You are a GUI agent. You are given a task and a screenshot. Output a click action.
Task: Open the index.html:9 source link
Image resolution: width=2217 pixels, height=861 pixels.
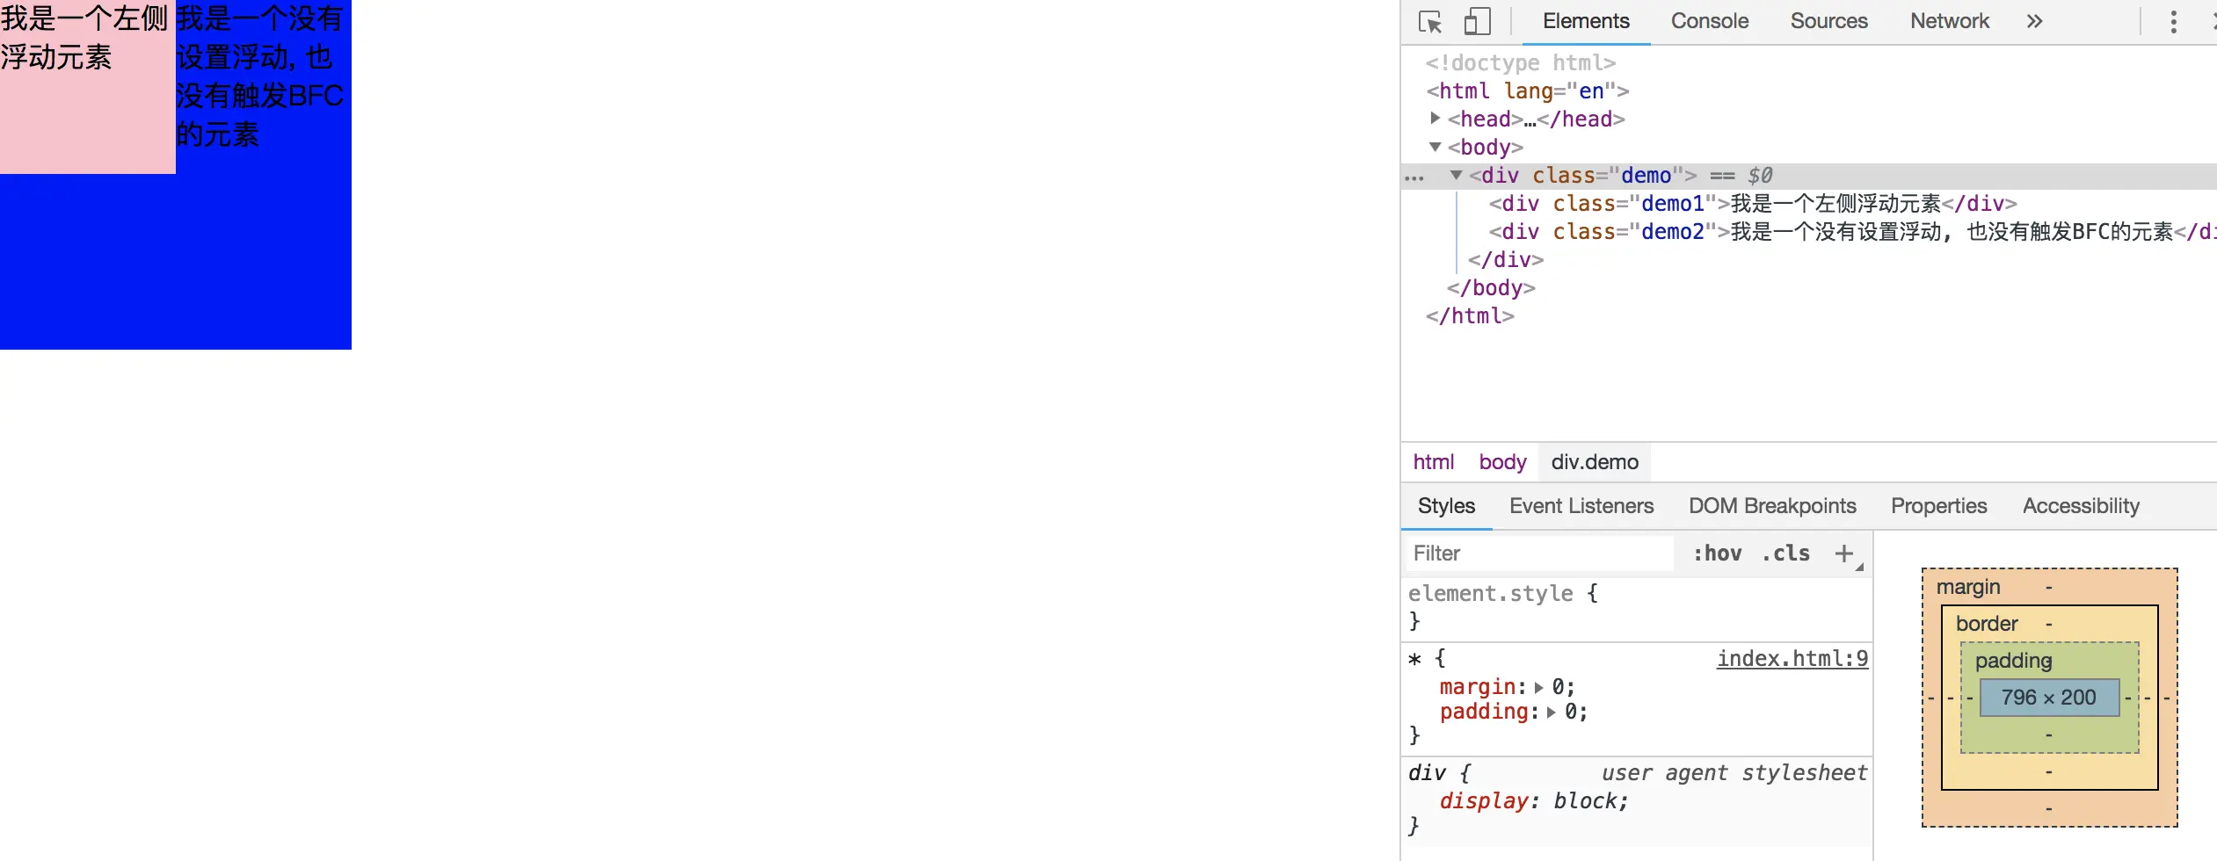pos(1792,659)
